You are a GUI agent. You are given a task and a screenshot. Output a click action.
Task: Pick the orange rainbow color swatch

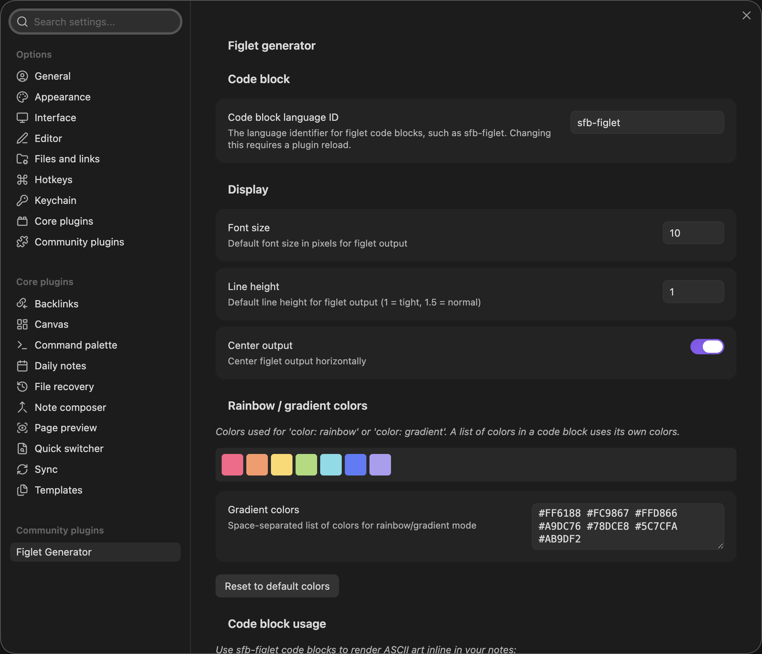tap(257, 465)
